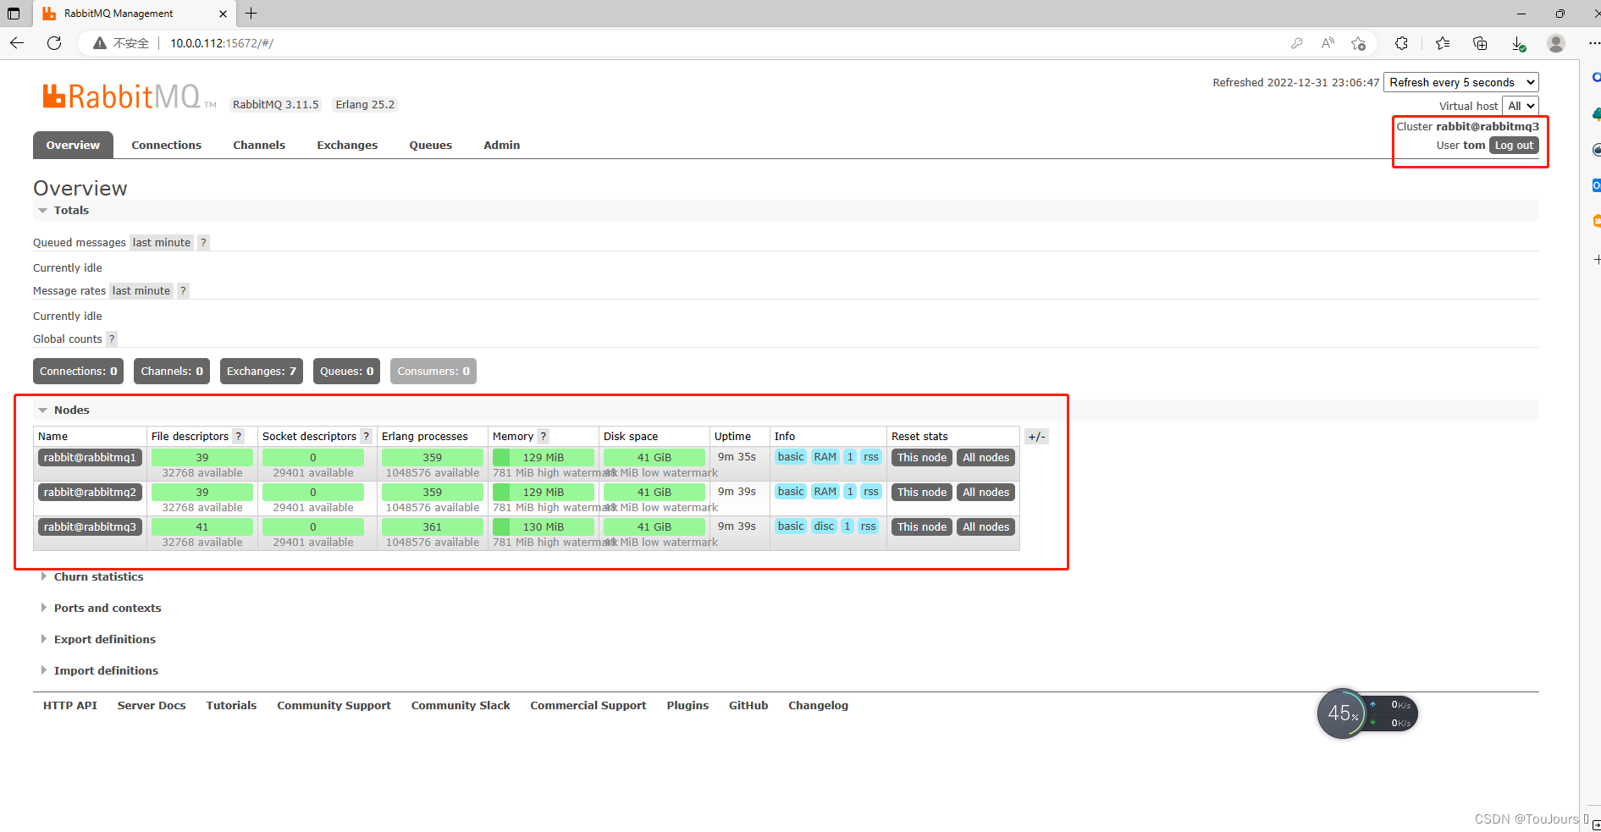1601x832 pixels.
Task: Open the Refresh every 5 seconds dropdown
Action: [x=1461, y=82]
